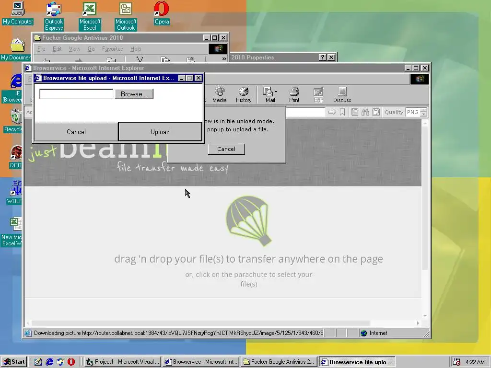Click the picture page icon left of binoculars
Screen dimensions: 491x368
click(354, 112)
